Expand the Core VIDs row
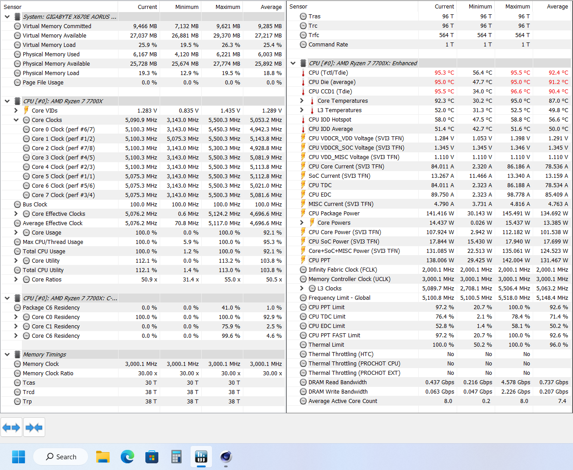 click(x=16, y=110)
